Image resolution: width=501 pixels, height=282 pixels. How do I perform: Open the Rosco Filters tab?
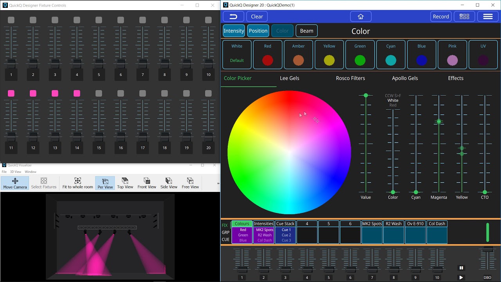tap(350, 78)
